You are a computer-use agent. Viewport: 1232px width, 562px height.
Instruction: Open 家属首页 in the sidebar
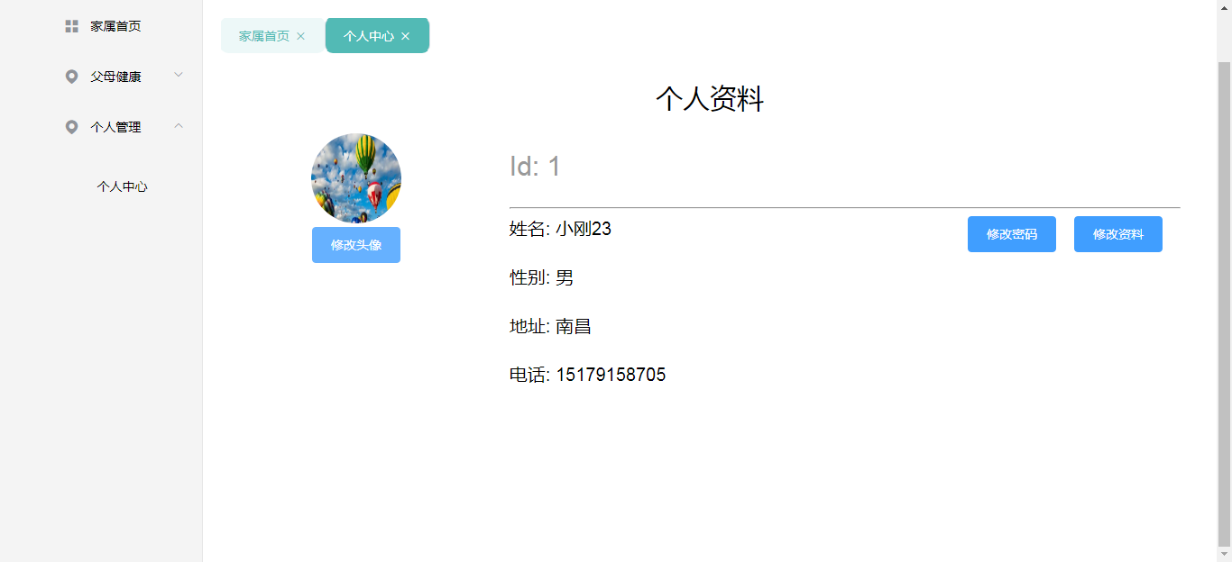point(115,26)
